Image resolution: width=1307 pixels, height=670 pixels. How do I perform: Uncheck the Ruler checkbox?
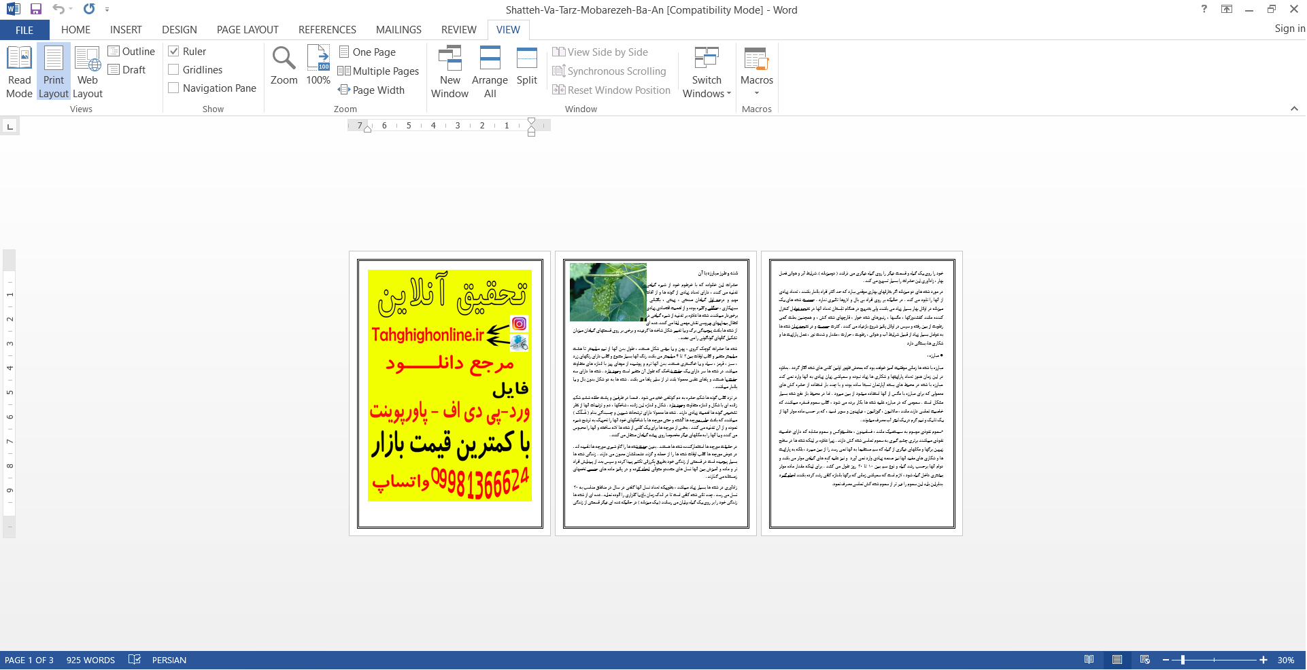173,52
